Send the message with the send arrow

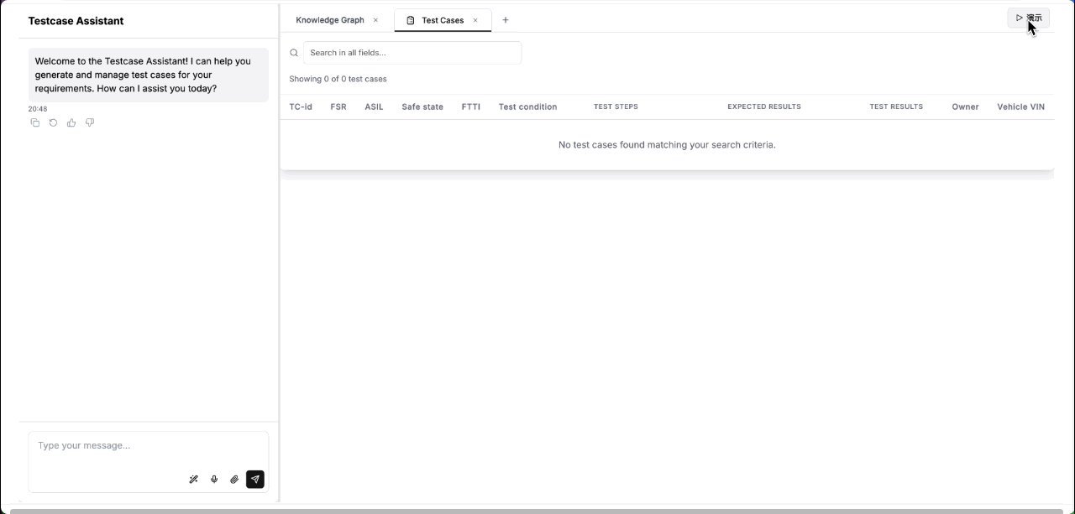(255, 479)
